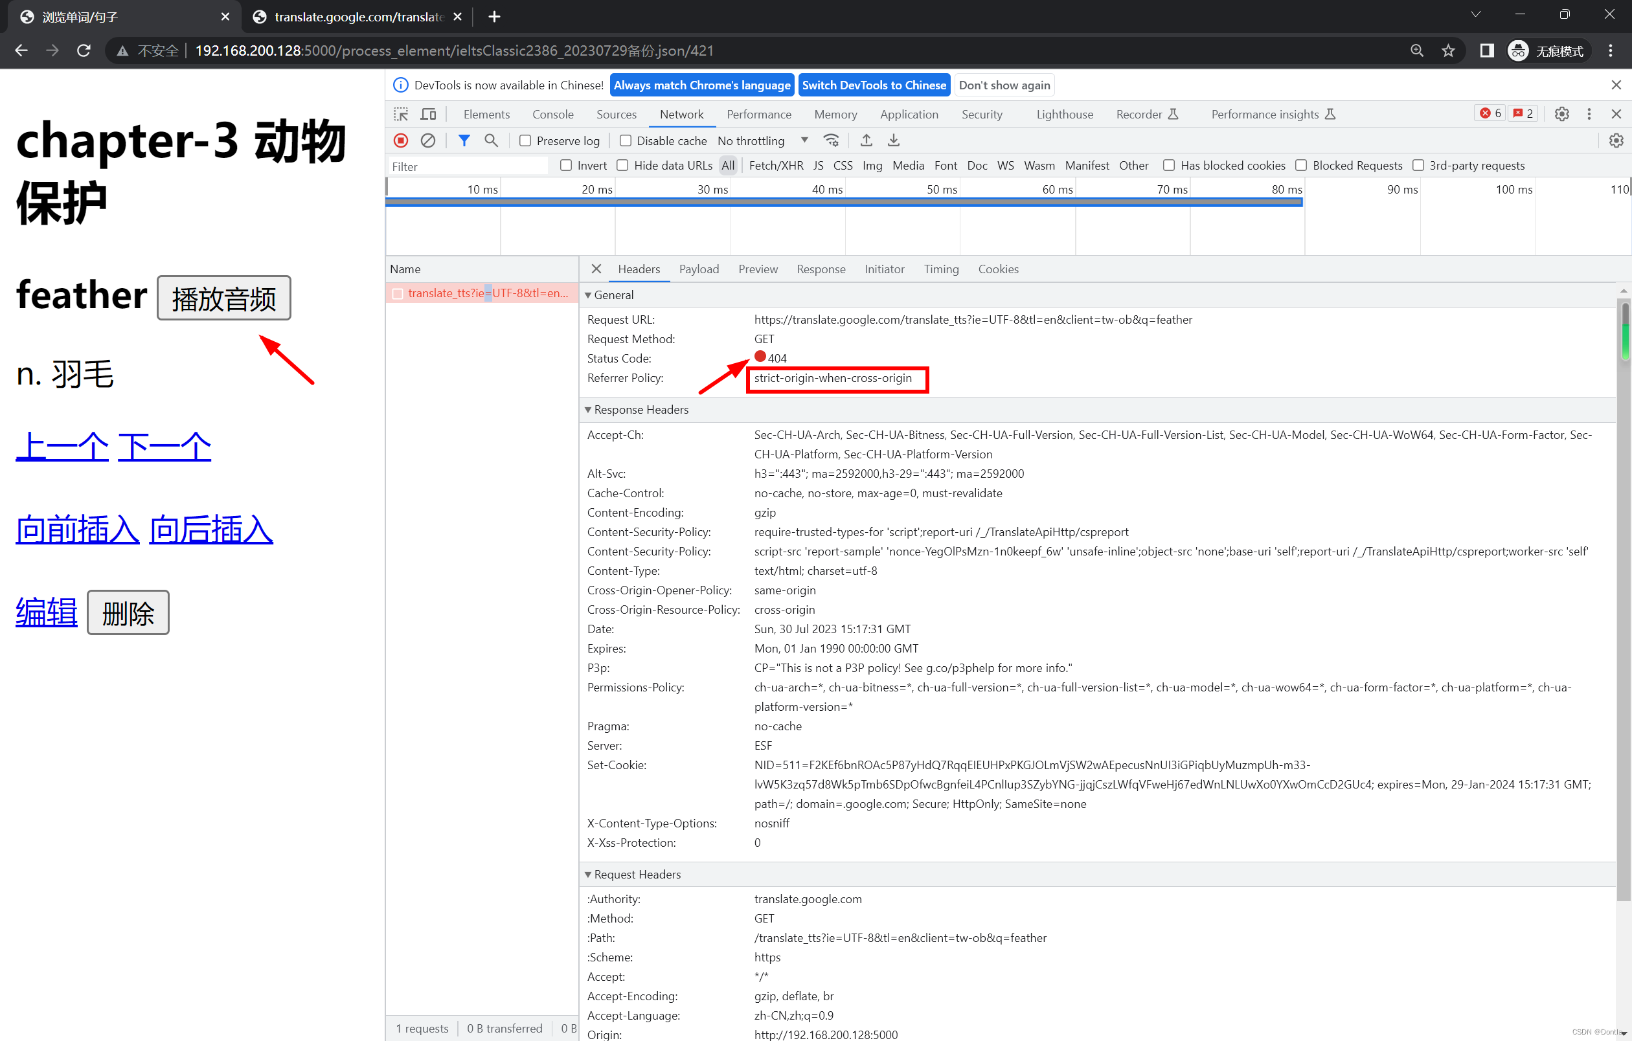Viewport: 1632px width, 1041px height.
Task: Open the Application tab
Action: tap(909, 115)
